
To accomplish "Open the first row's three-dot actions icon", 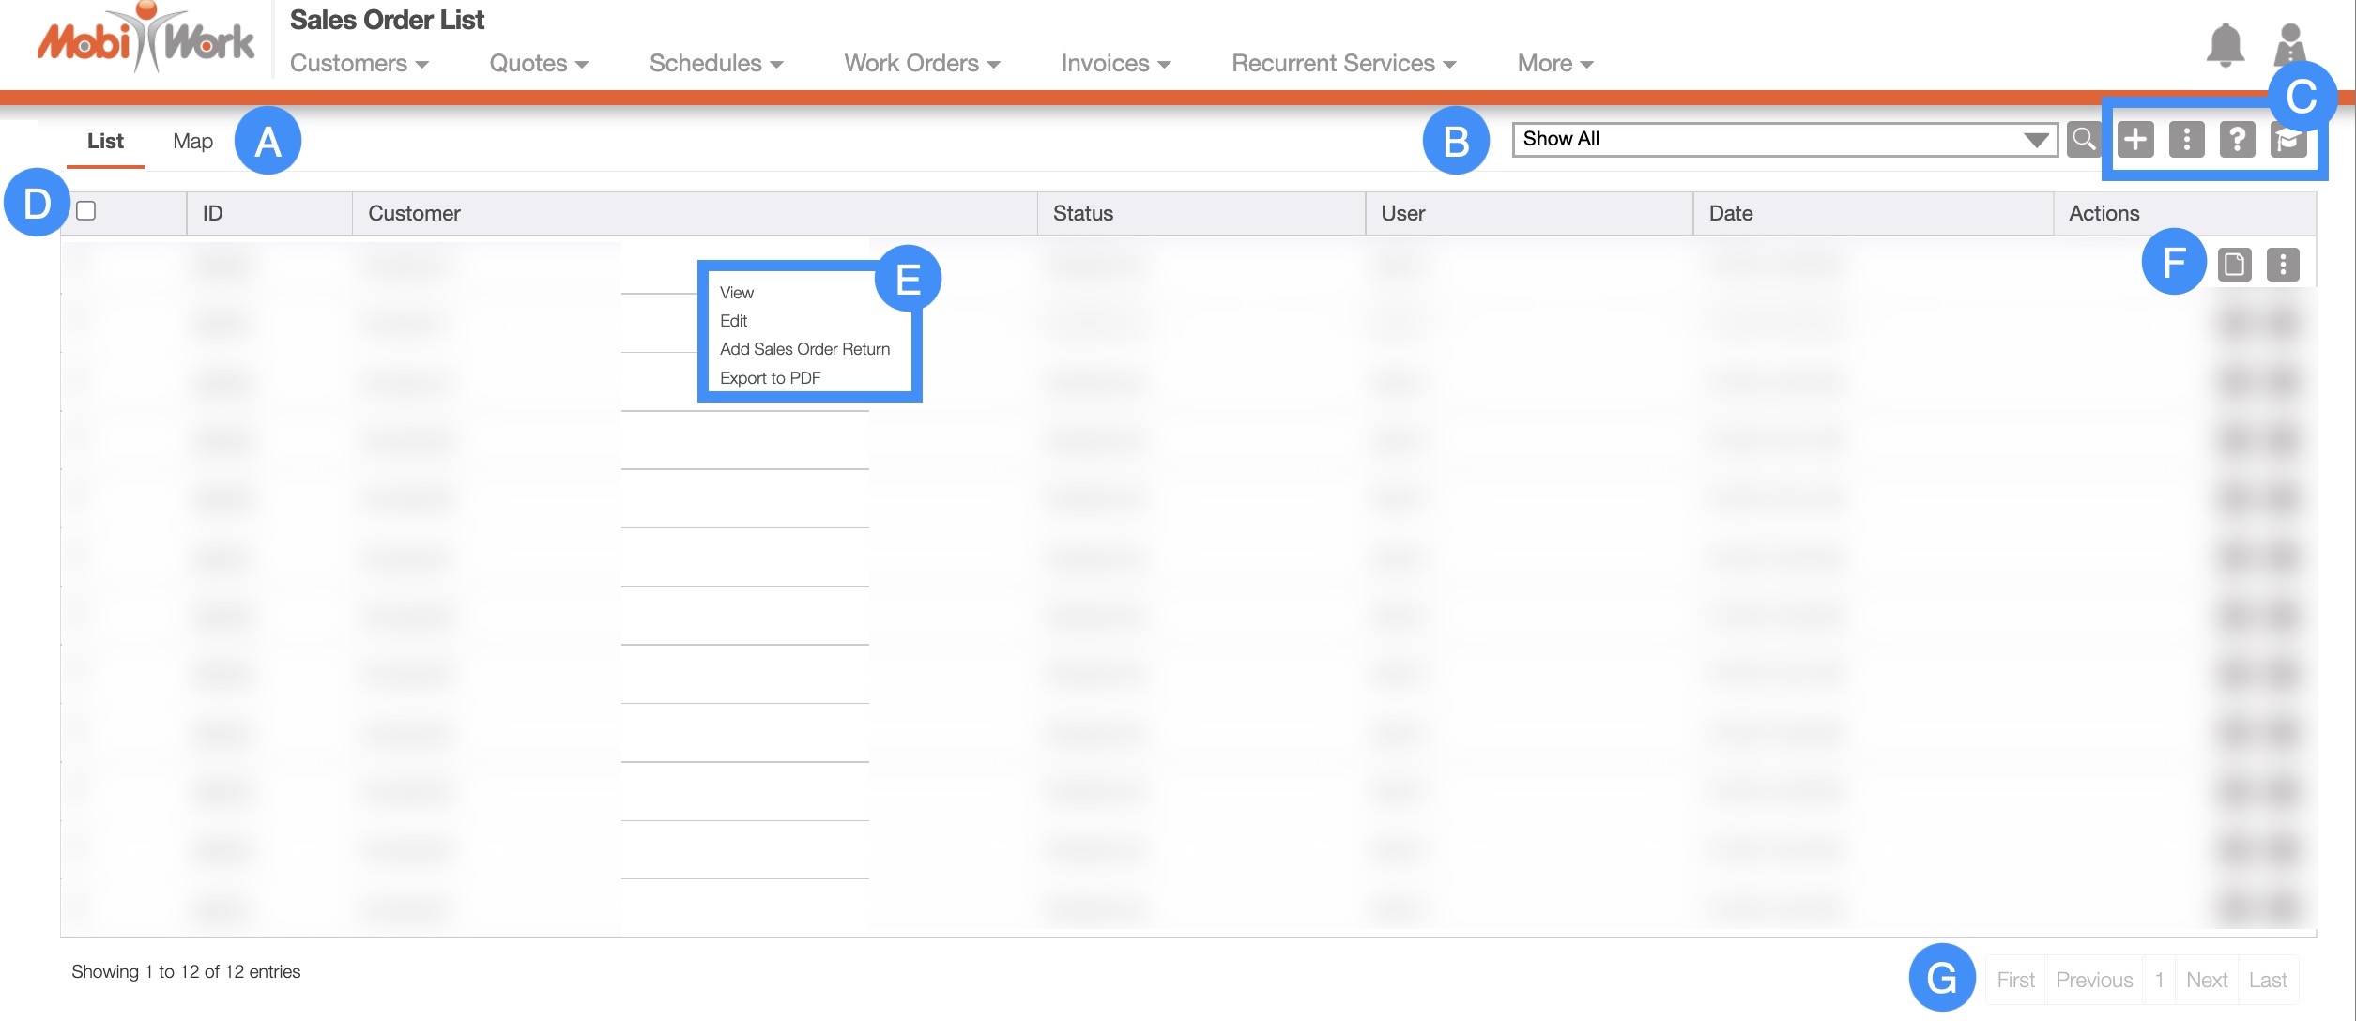I will [x=2283, y=265].
